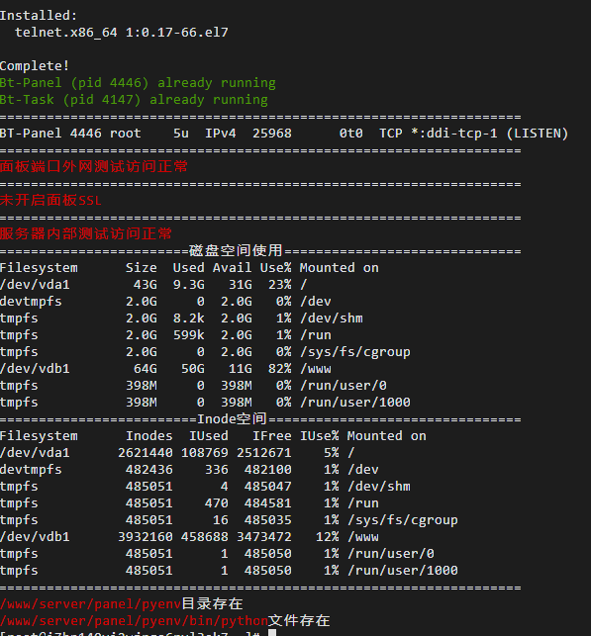Click the green Bt-Task already running line

pyautogui.click(x=134, y=100)
